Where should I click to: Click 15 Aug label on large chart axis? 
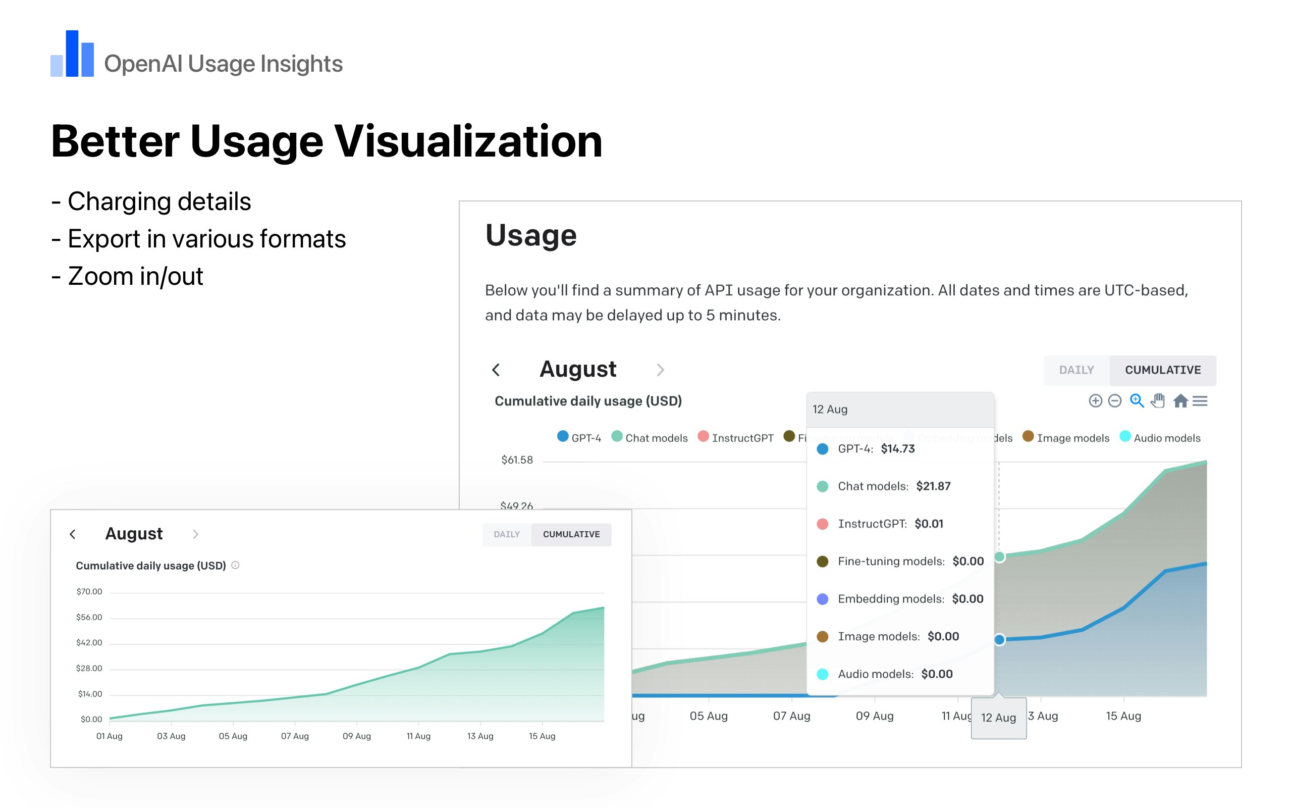click(1123, 716)
